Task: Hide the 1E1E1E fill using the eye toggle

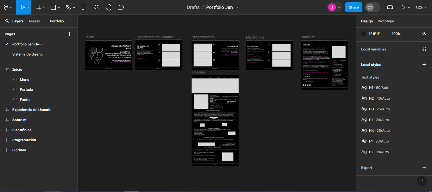Action: point(424,34)
